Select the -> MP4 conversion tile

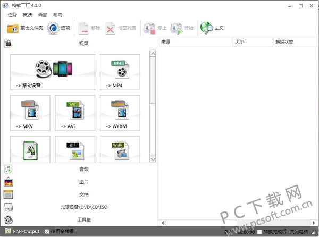point(120,72)
